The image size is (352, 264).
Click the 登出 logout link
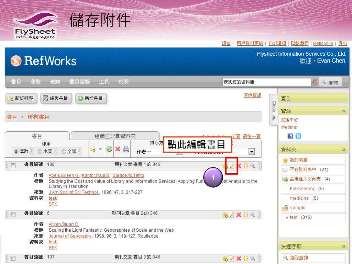coord(343,44)
